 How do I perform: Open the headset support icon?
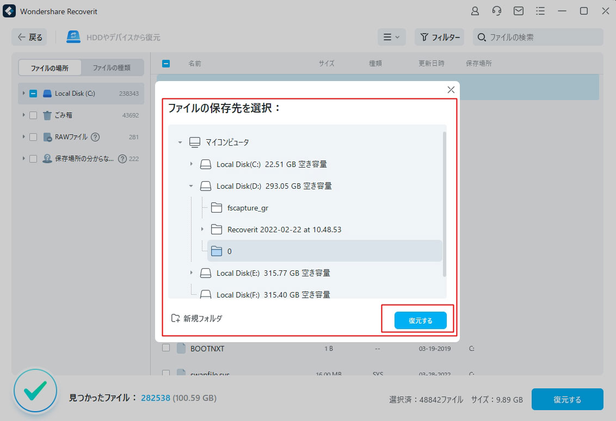point(497,11)
